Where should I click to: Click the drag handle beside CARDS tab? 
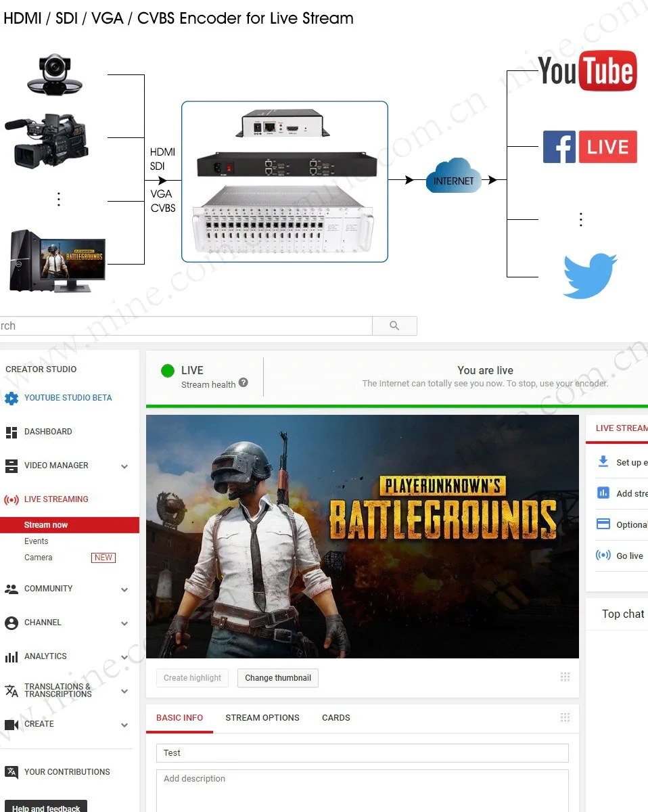coord(565,718)
